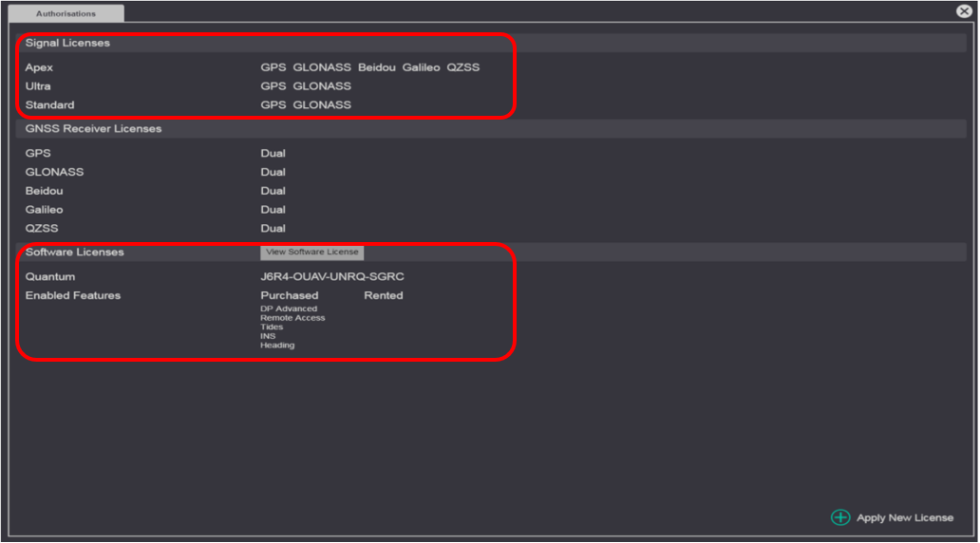Click GPS in the Ultra row

click(273, 86)
